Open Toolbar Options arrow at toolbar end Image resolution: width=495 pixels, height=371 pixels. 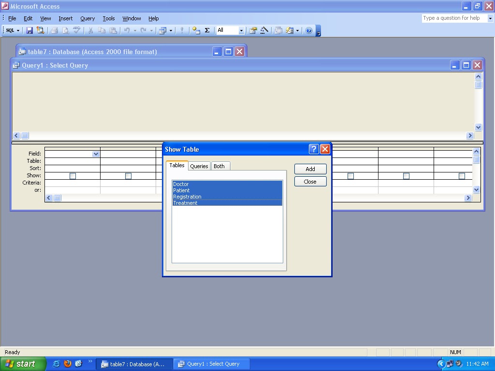pyautogui.click(x=318, y=31)
